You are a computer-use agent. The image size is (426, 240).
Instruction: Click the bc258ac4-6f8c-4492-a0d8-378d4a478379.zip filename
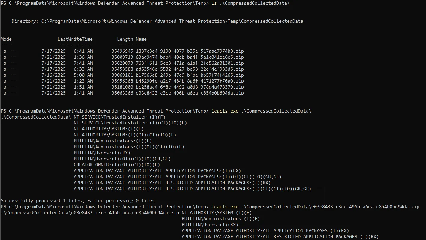pos(190,87)
